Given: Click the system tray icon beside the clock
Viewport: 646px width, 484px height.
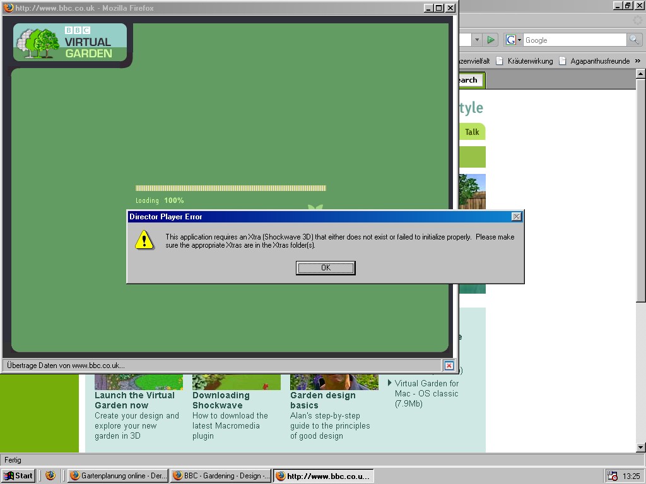Looking at the screenshot, I should click(612, 476).
